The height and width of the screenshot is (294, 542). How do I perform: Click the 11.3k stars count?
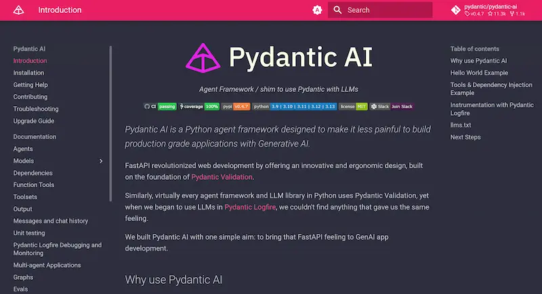click(x=497, y=14)
